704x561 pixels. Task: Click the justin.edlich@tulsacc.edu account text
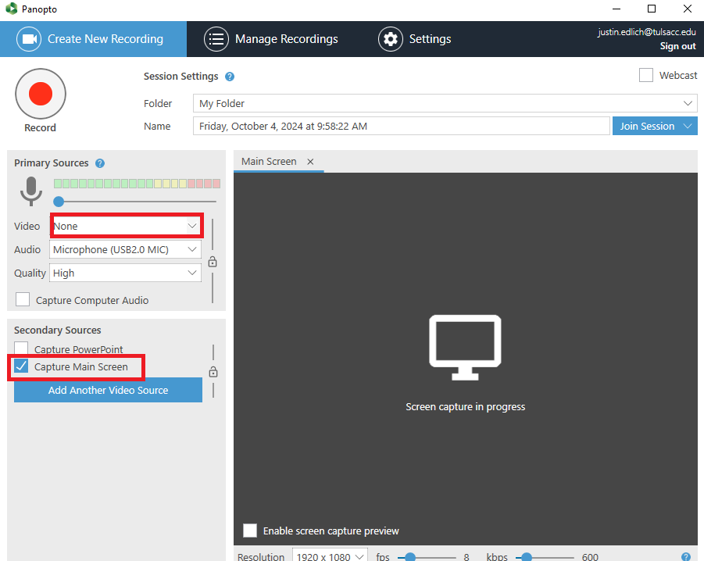click(x=646, y=32)
